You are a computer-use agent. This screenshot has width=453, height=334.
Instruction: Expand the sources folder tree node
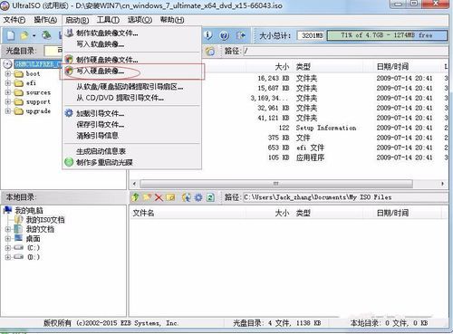click(x=8, y=92)
